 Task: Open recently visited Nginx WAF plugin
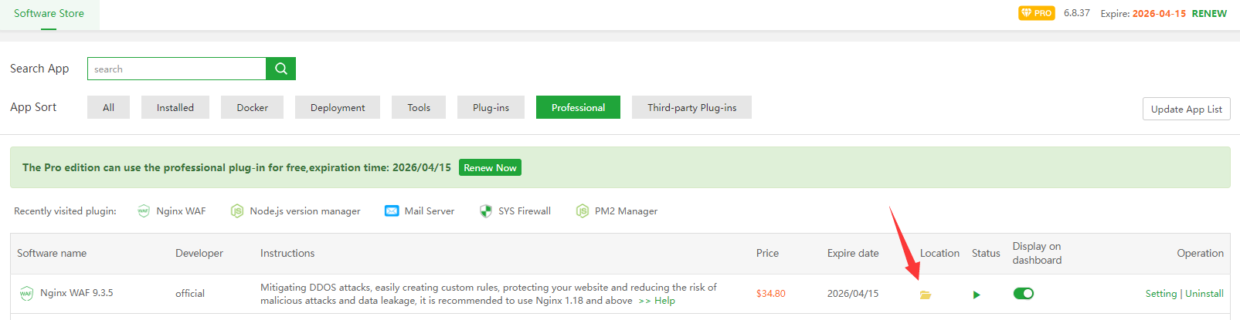coord(180,211)
